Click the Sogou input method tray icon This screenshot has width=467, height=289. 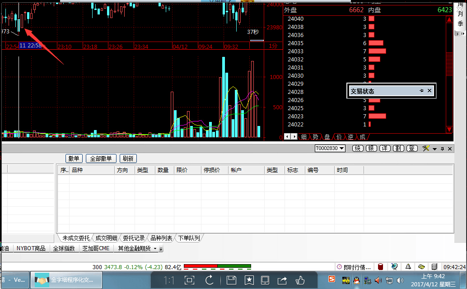click(x=332, y=280)
